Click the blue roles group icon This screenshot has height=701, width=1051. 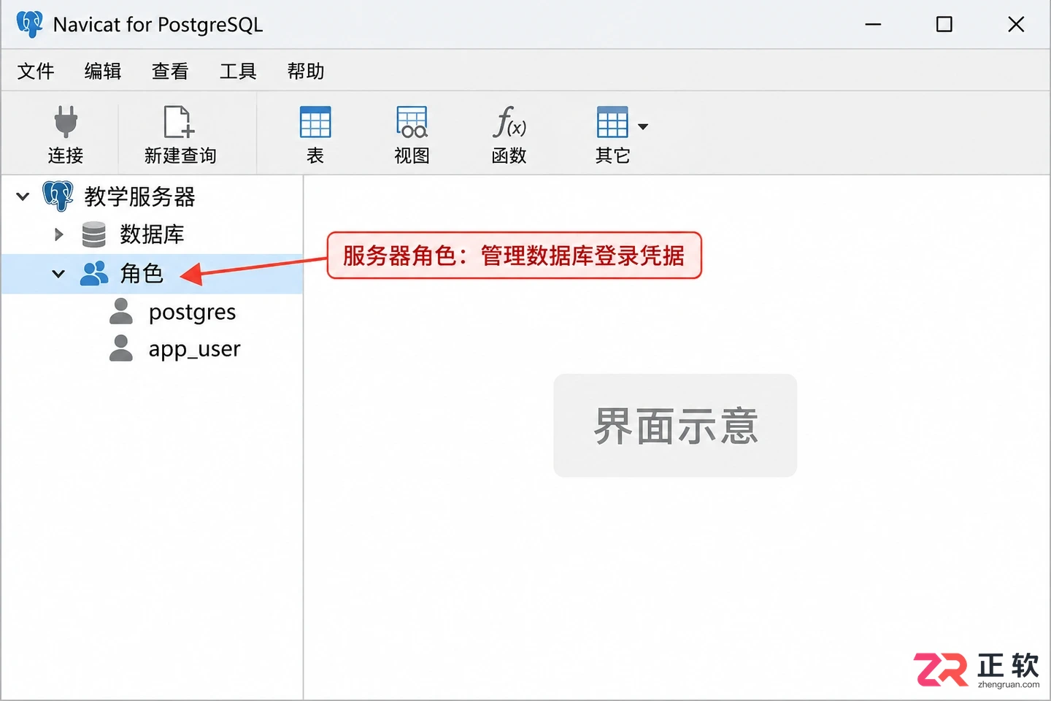click(94, 273)
